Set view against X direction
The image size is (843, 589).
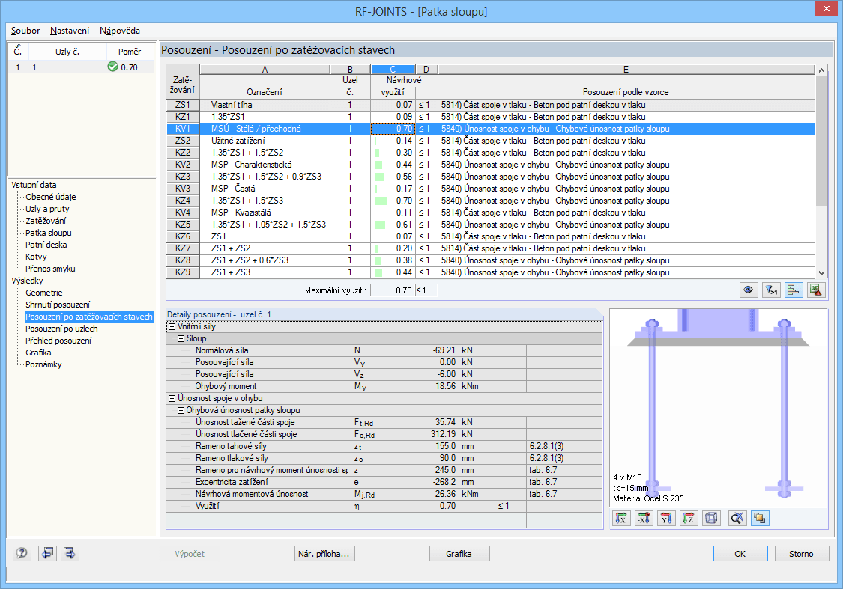pos(644,518)
